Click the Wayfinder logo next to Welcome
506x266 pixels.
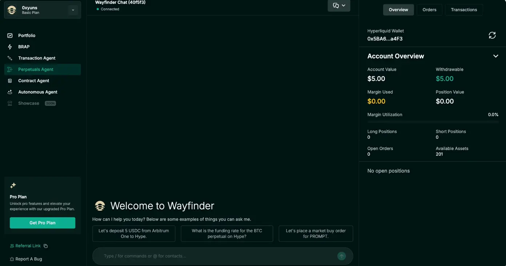point(100,205)
